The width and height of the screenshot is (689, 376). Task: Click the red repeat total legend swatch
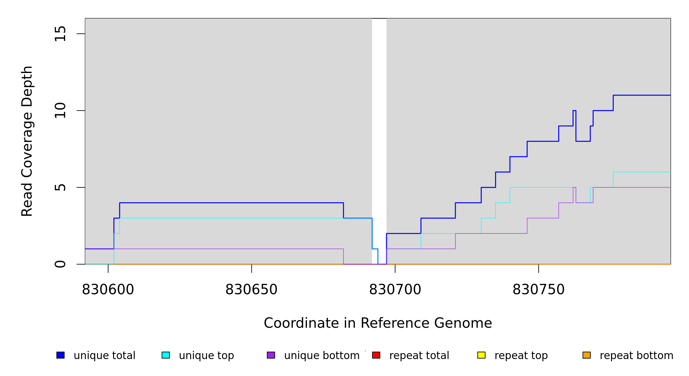click(x=376, y=355)
